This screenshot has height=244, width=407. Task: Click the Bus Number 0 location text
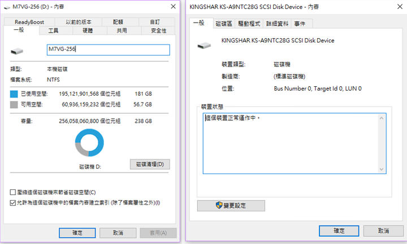point(318,88)
